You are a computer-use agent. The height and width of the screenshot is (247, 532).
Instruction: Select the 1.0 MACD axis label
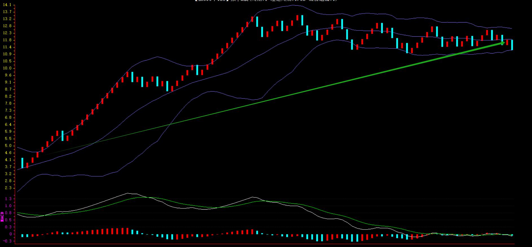8,206
